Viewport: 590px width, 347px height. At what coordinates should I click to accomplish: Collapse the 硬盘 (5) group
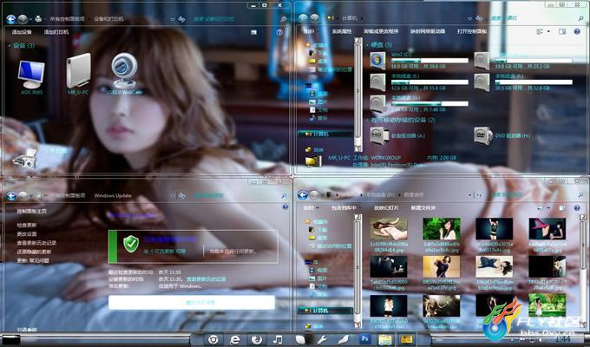click(367, 45)
